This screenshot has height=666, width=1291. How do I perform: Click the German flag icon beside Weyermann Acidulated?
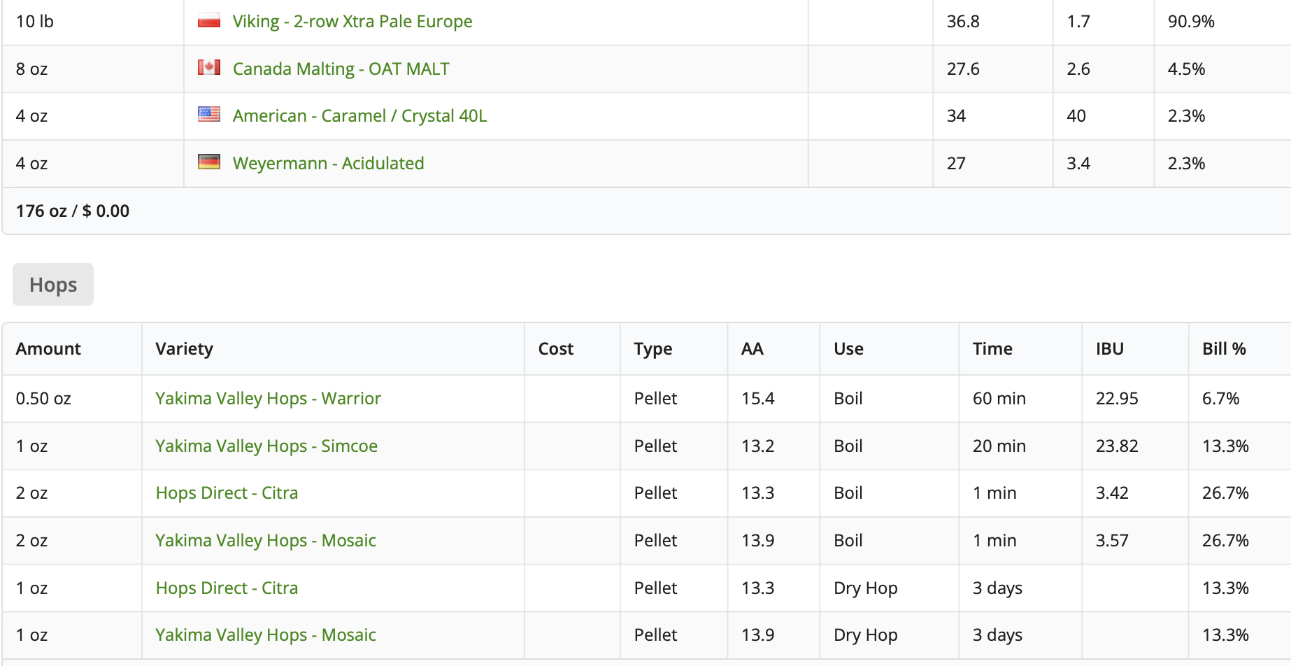tap(209, 162)
